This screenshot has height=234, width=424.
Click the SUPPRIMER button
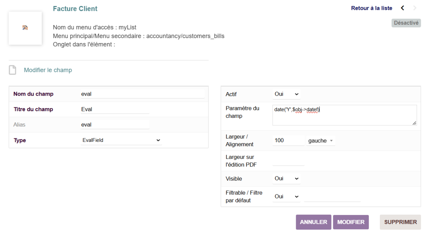(x=400, y=222)
